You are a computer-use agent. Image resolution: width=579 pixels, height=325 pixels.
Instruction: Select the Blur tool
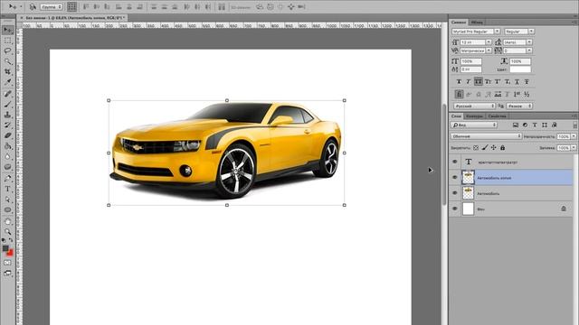click(8, 156)
